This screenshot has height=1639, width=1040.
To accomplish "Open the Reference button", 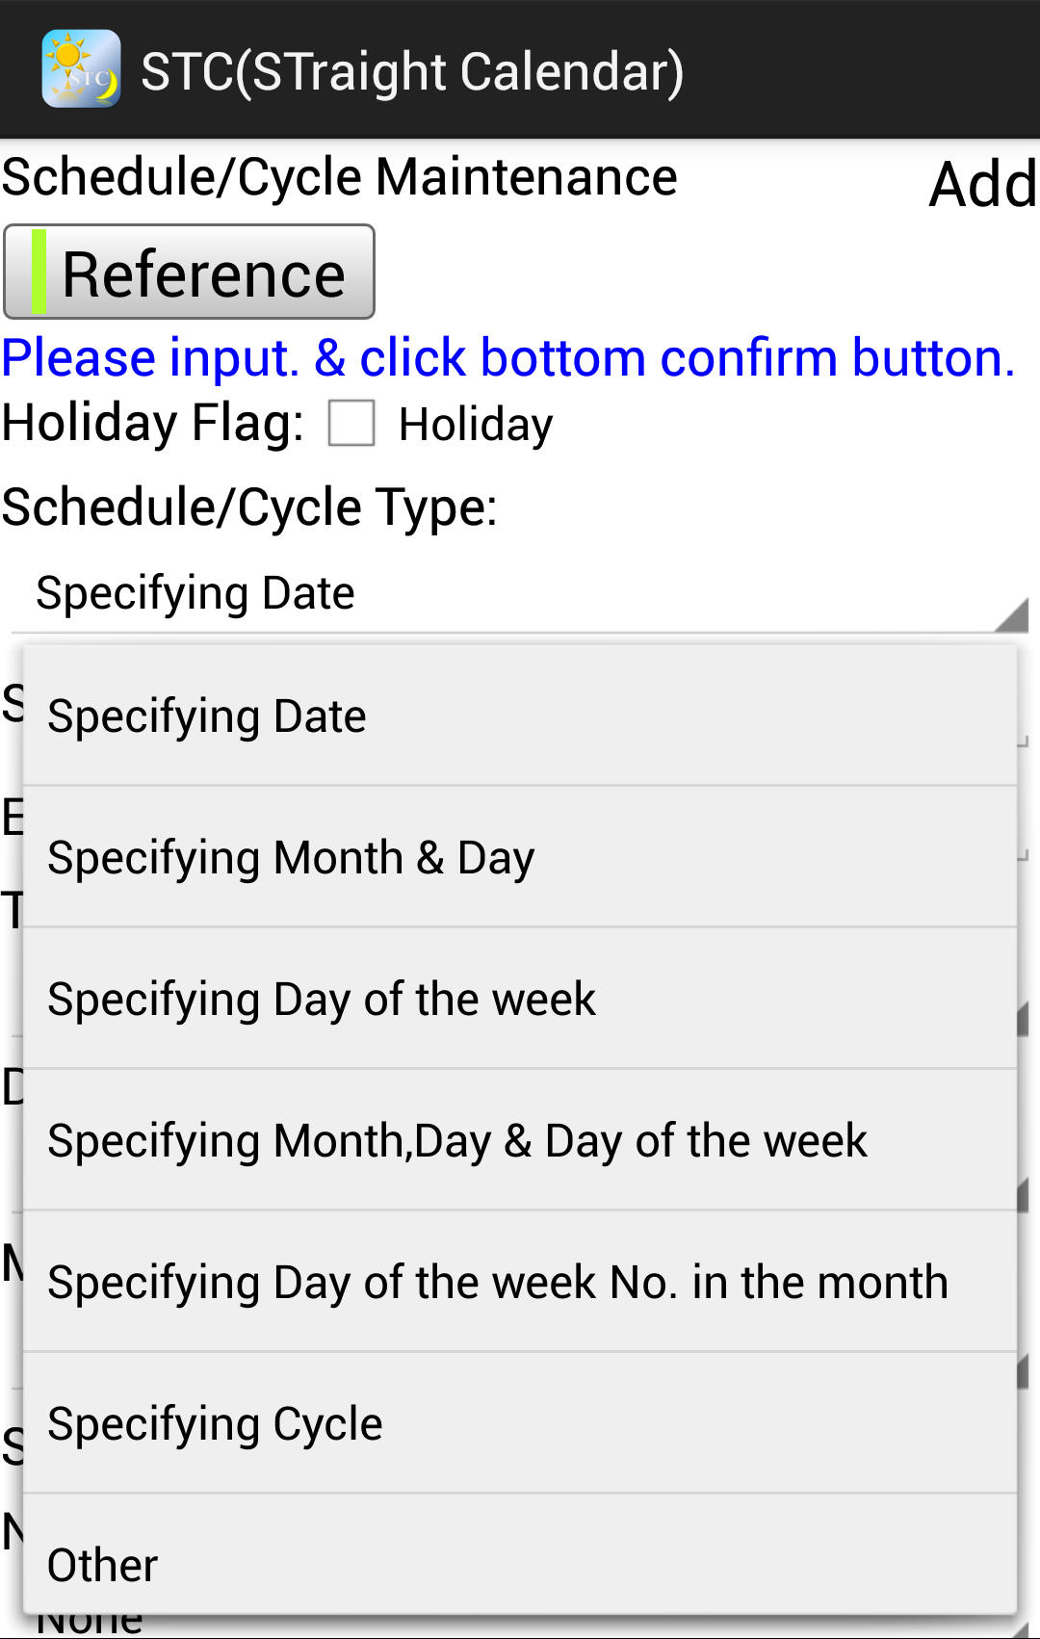I will tap(189, 272).
